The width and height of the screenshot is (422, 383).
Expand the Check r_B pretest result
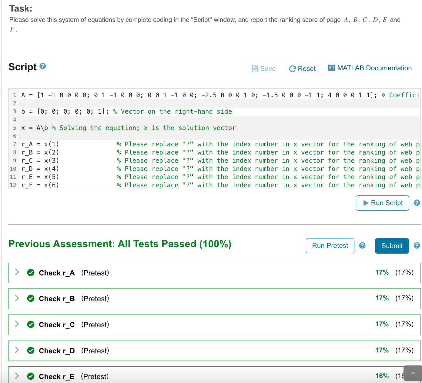(17, 298)
